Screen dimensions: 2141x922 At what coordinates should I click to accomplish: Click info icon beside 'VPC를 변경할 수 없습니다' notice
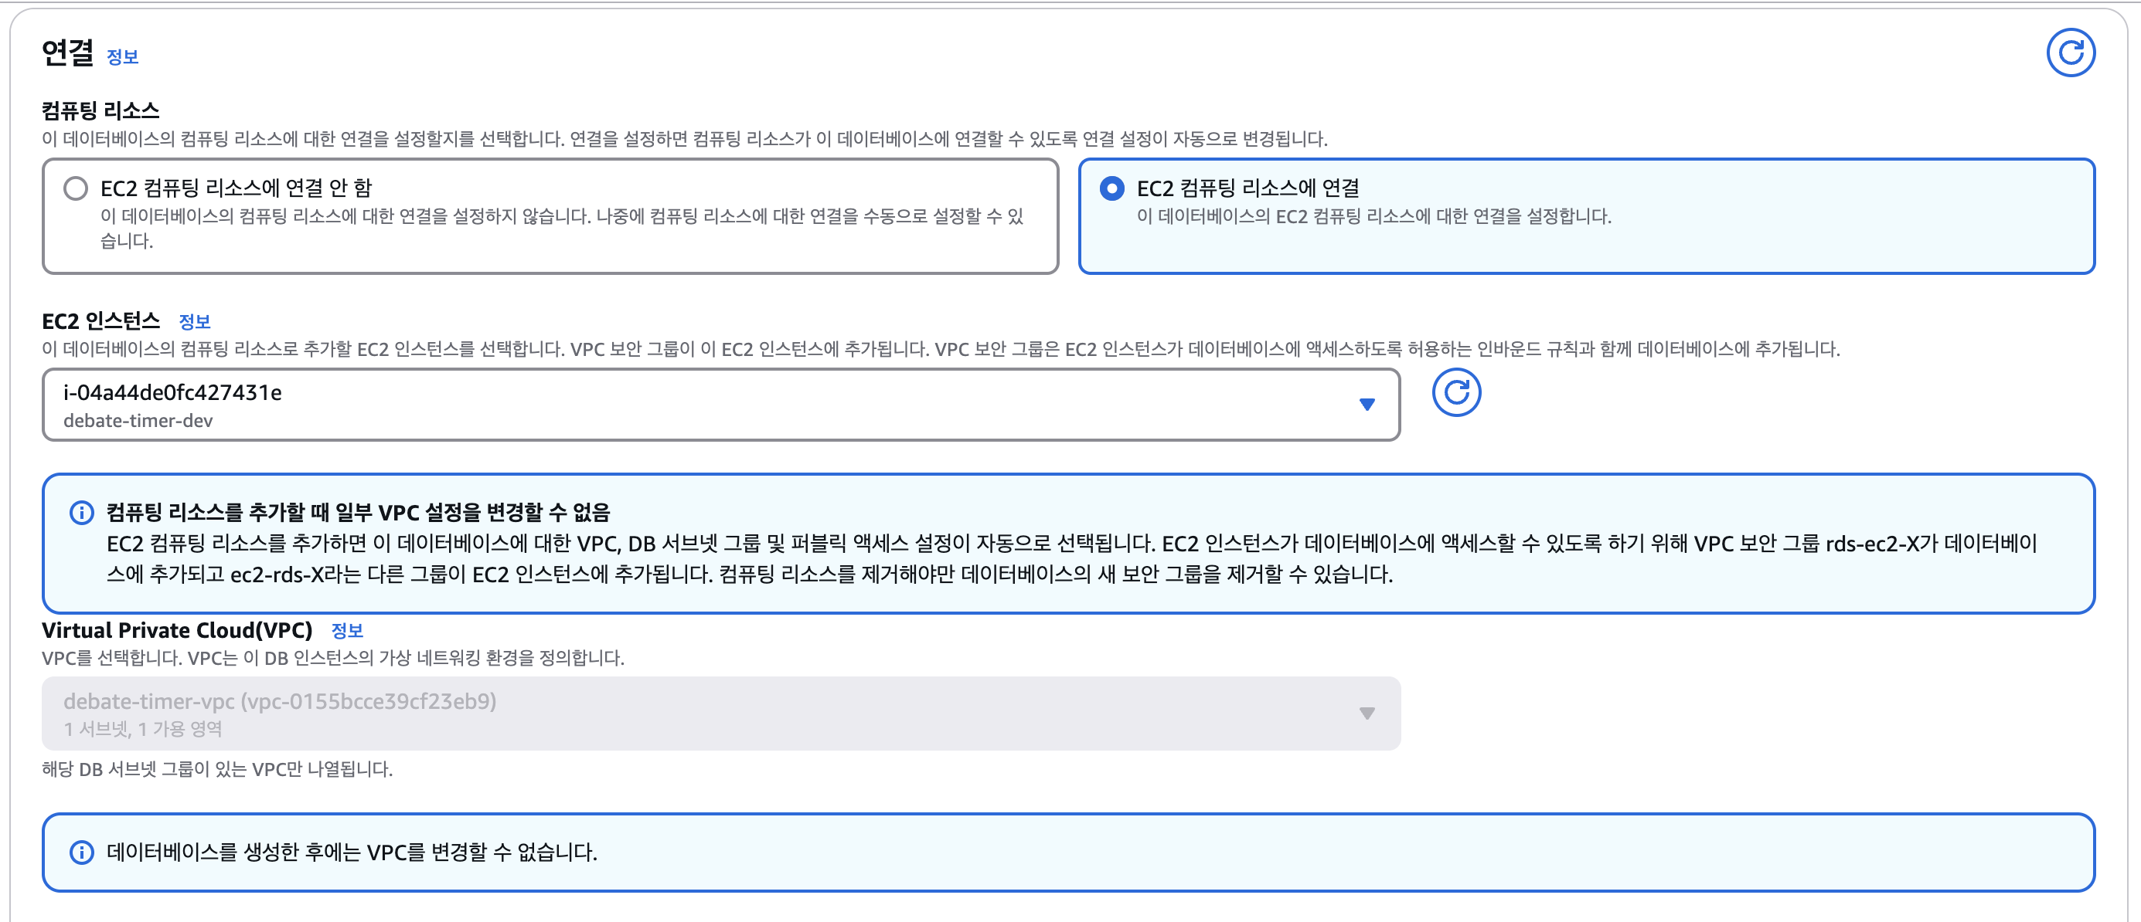(81, 853)
